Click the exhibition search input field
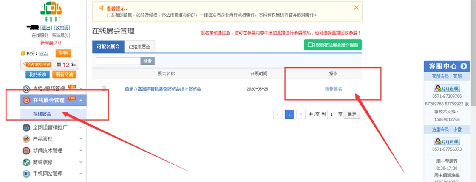 pyautogui.click(x=118, y=61)
